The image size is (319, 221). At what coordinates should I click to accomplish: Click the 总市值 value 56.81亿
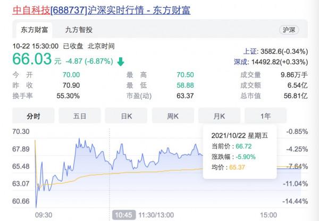point(296,96)
